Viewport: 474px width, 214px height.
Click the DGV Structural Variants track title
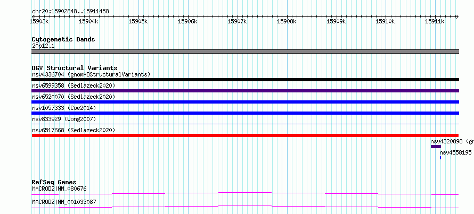[75, 68]
